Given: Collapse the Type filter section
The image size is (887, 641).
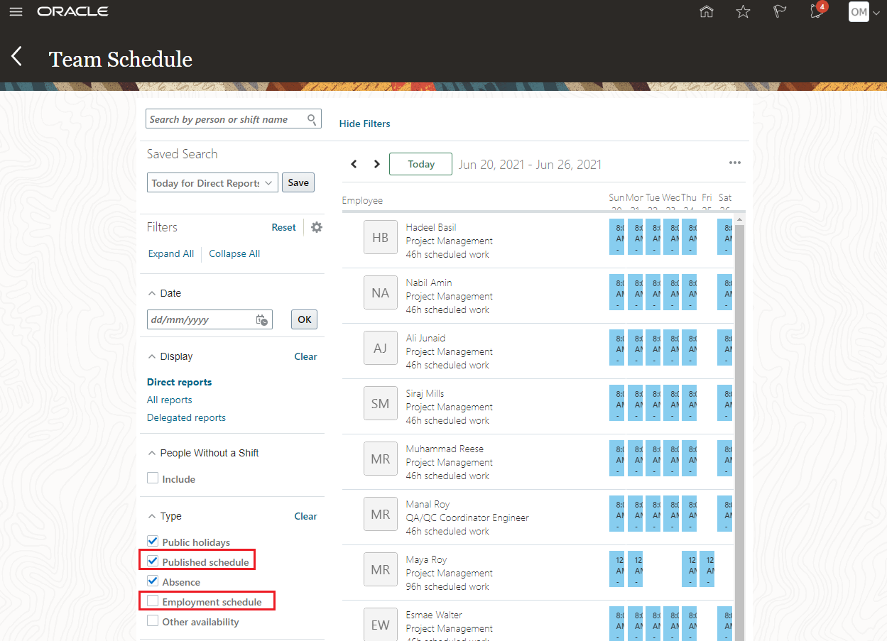Looking at the screenshot, I should click(x=151, y=516).
